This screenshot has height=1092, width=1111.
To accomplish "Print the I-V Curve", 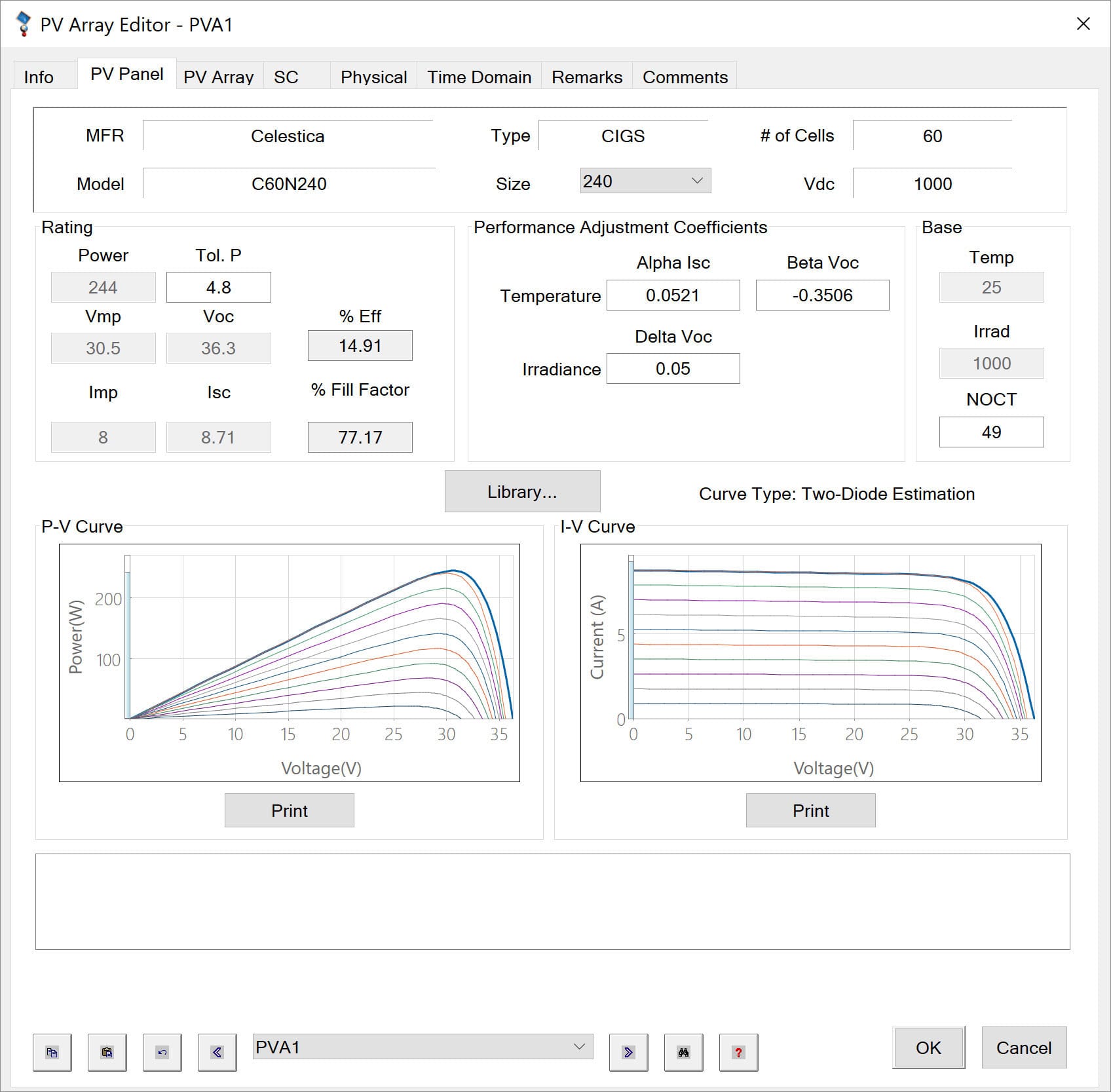I will pyautogui.click(x=810, y=810).
